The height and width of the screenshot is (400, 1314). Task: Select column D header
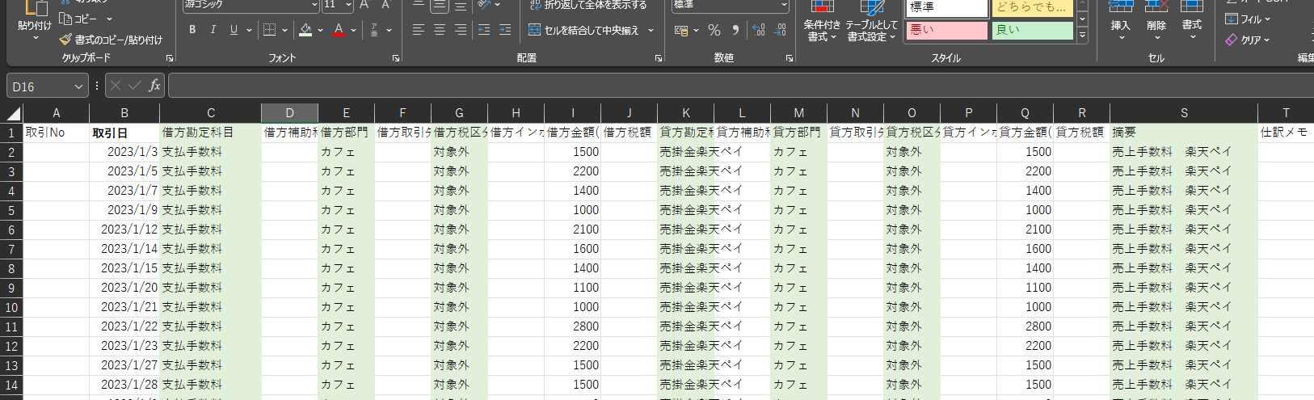(x=289, y=113)
